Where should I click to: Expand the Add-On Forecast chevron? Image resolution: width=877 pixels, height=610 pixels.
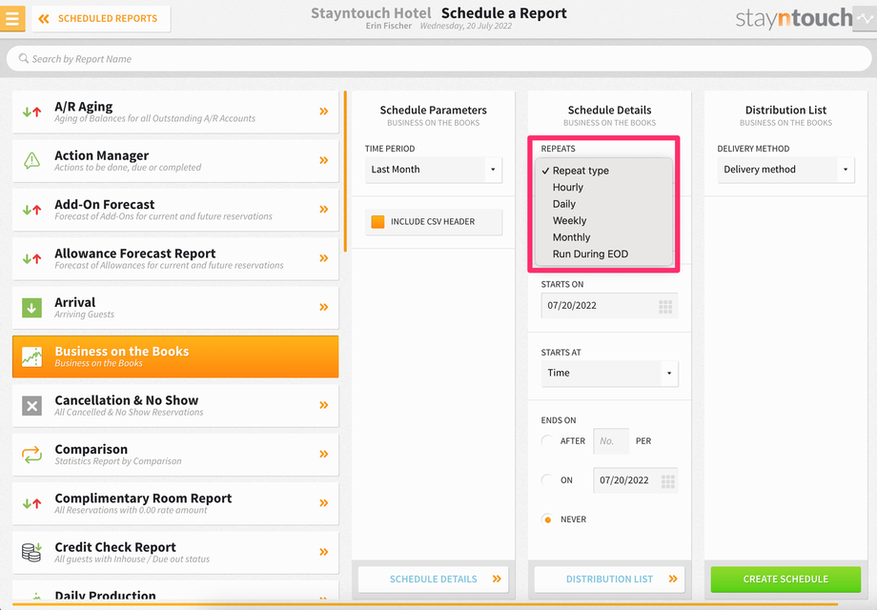click(x=323, y=209)
